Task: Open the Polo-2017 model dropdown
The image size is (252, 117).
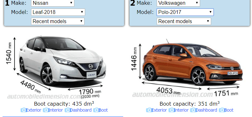Action: [x=185, y=12]
